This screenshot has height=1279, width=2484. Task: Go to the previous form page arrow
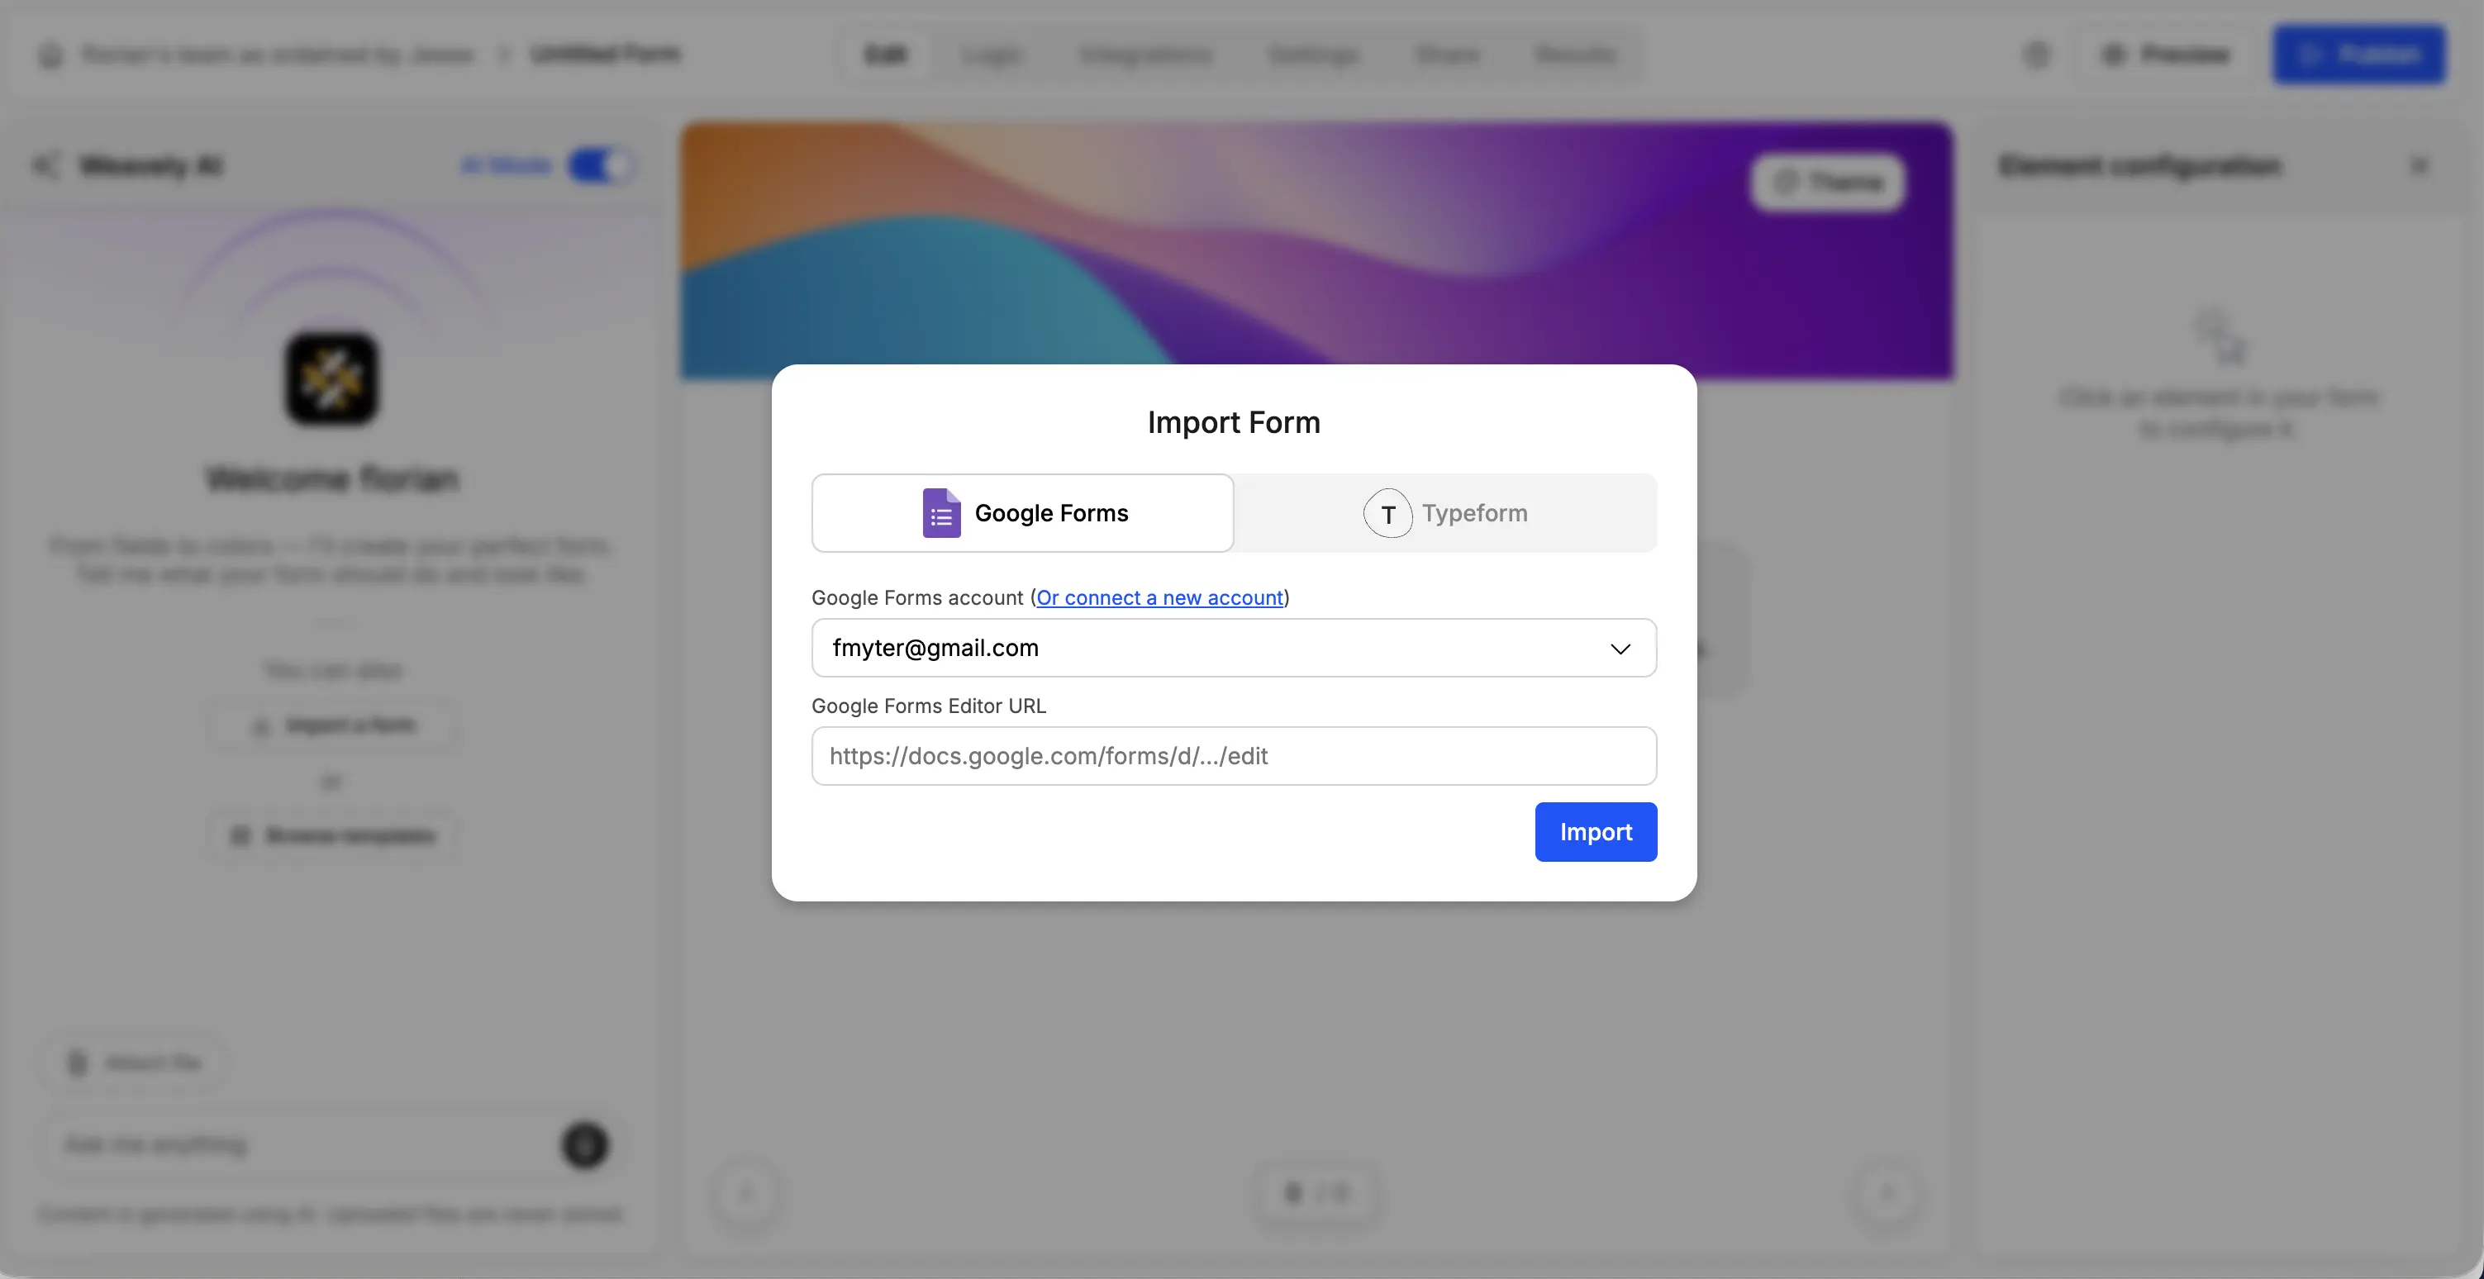pyautogui.click(x=746, y=1193)
